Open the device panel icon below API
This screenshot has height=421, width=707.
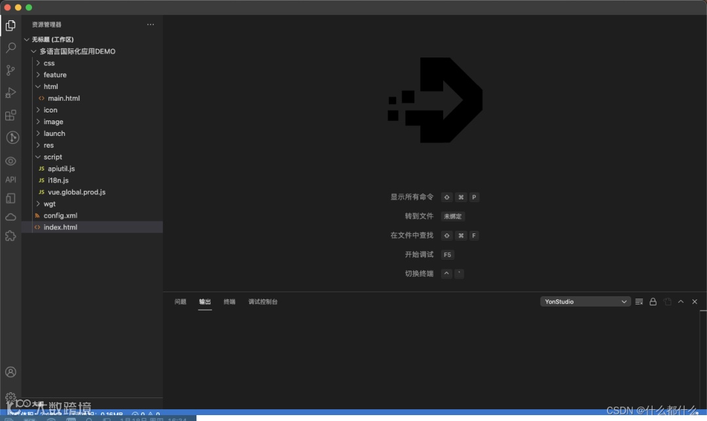click(10, 199)
